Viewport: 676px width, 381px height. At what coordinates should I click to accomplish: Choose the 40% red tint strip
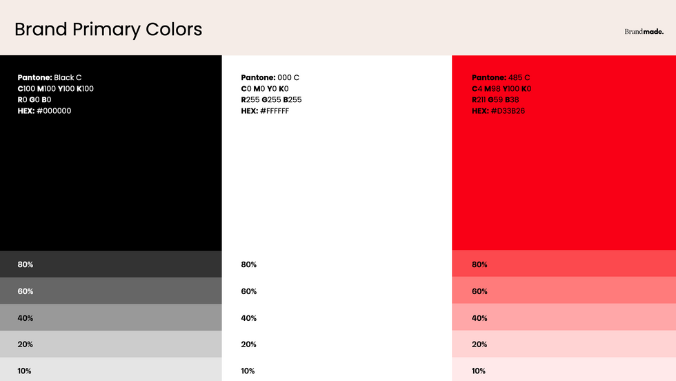tap(564, 317)
